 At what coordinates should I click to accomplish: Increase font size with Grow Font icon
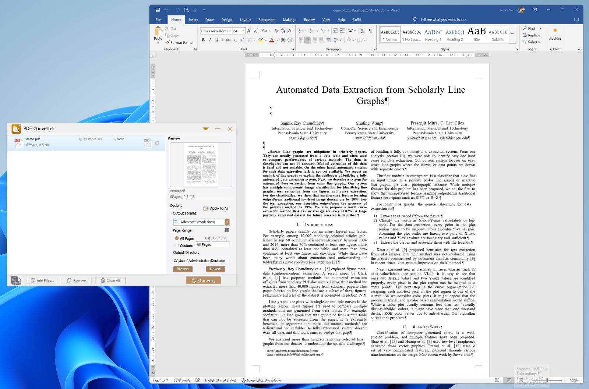249,31
